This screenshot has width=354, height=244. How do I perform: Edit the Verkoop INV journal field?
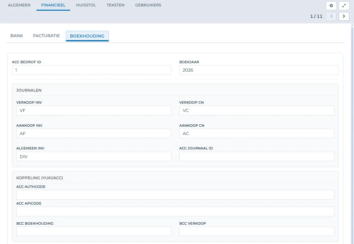(94, 111)
